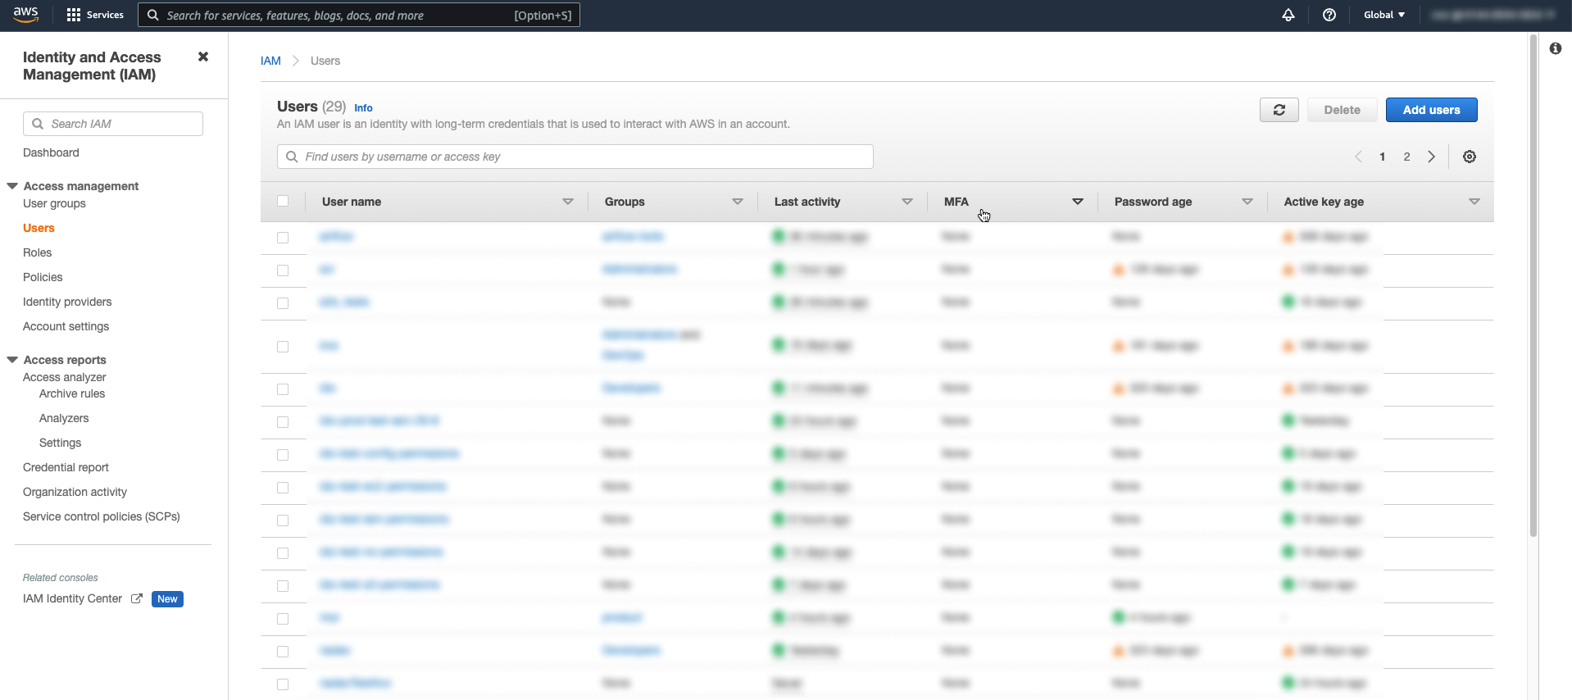Click the User name column header
This screenshot has height=700, width=1572.
[x=352, y=202]
